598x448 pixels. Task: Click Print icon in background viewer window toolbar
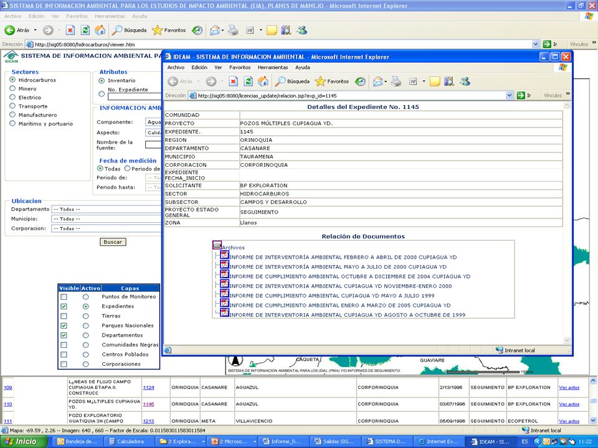pos(233,30)
